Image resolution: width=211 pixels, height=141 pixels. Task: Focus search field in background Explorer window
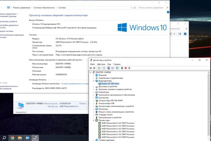(x=178, y=29)
